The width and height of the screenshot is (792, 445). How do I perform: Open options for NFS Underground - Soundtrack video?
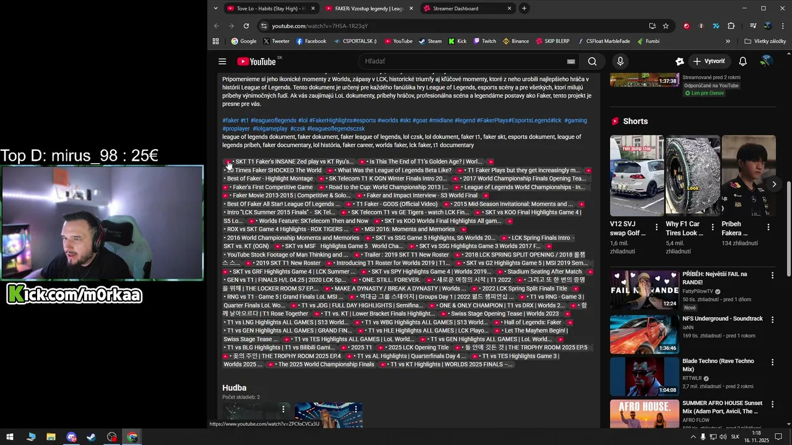[772, 320]
